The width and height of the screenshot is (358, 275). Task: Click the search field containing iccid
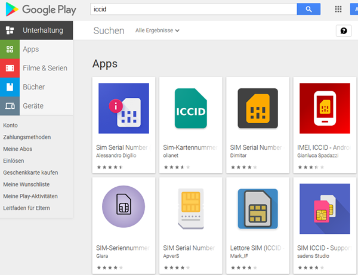coord(193,9)
